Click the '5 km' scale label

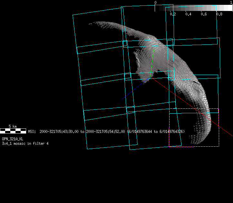pyautogui.click(x=13, y=126)
